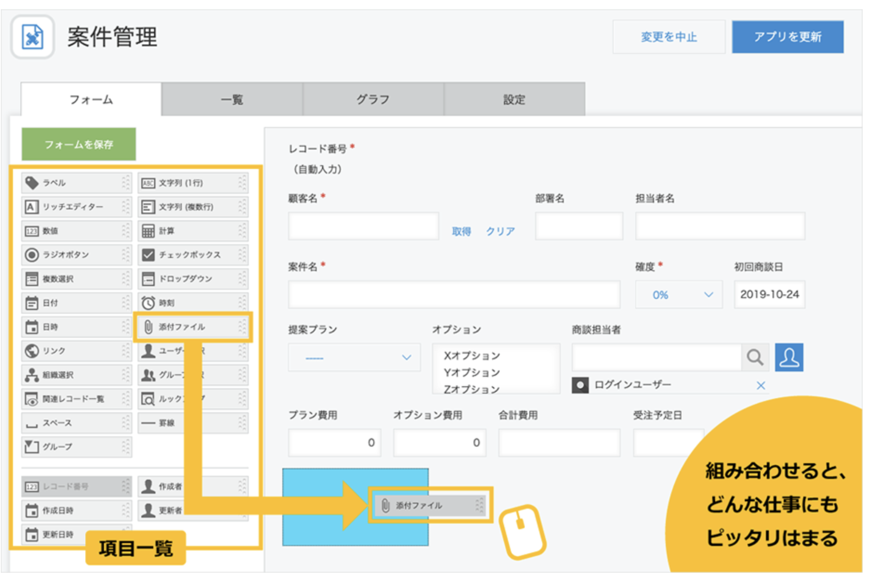Remove ログインユーザー by clicking the X
This screenshot has height=577, width=872.
761,385
